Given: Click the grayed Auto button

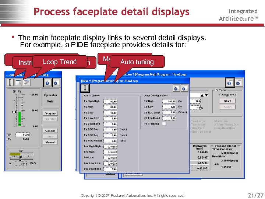Looking at the screenshot, I should coord(50,136).
